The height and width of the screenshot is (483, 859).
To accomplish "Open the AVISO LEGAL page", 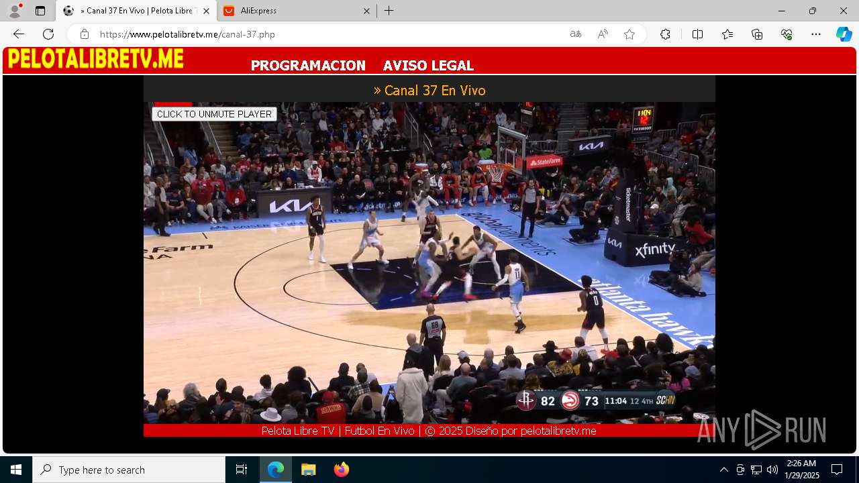I will (x=428, y=66).
